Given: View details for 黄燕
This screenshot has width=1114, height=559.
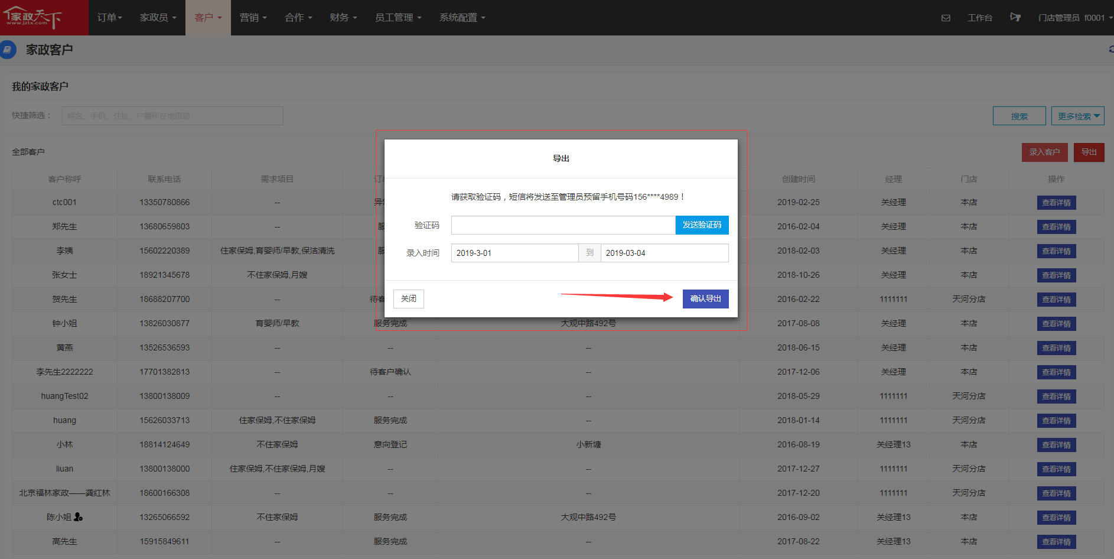Looking at the screenshot, I should coord(1056,348).
